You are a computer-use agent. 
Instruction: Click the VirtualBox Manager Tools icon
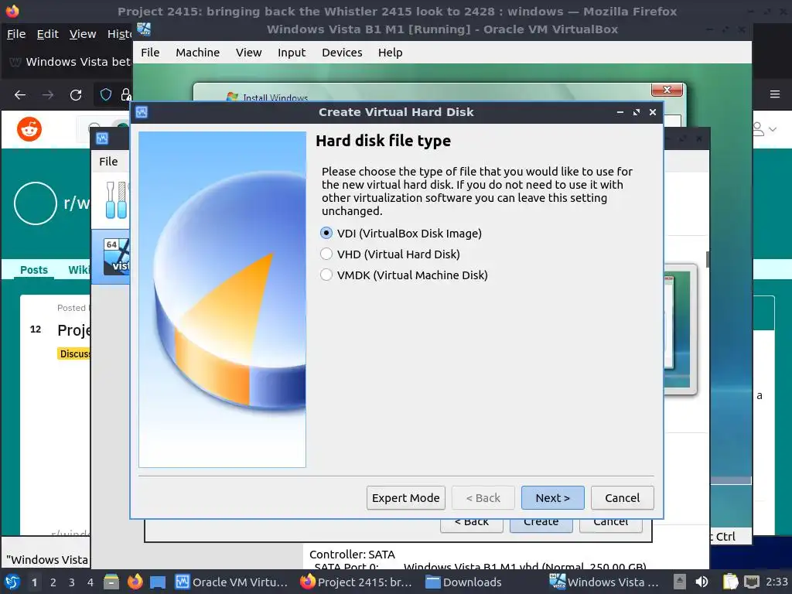click(116, 200)
